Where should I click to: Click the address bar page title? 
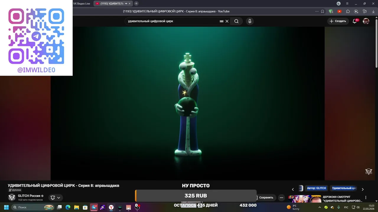click(x=176, y=11)
